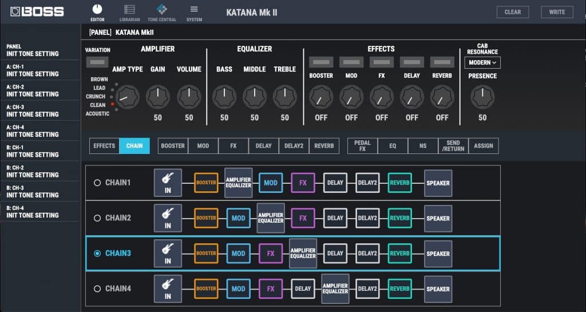
Task: Open the DELAY2 settings tab
Action: click(x=294, y=146)
